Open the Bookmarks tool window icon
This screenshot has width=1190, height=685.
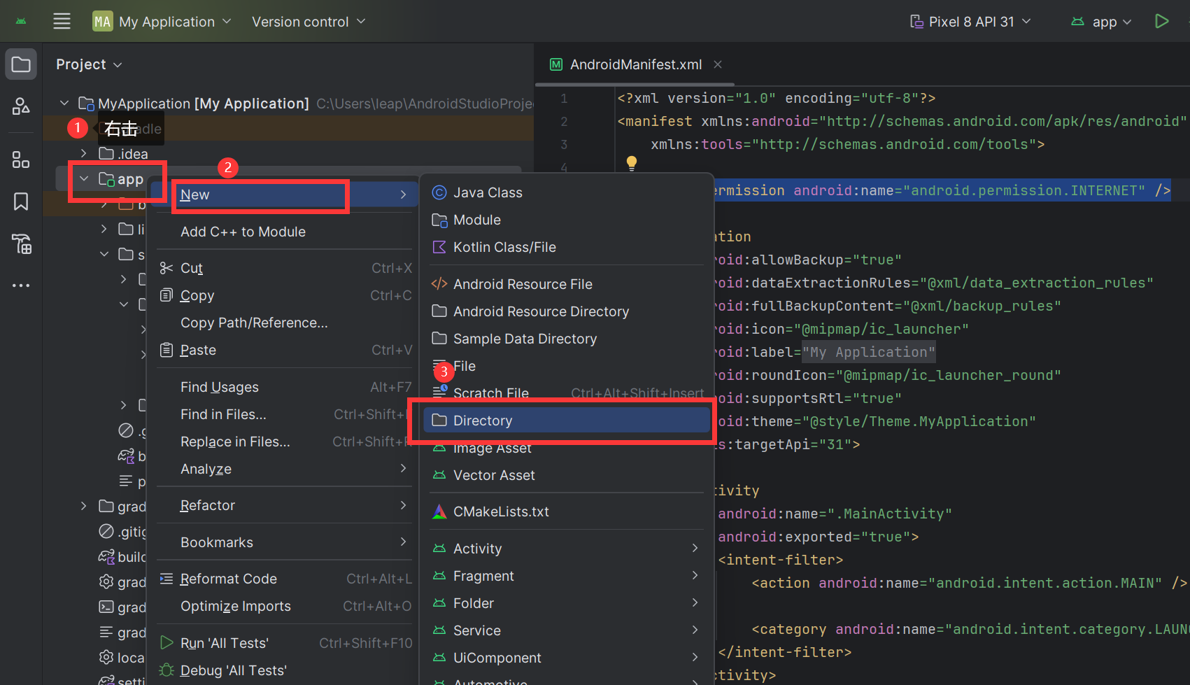coord(21,202)
